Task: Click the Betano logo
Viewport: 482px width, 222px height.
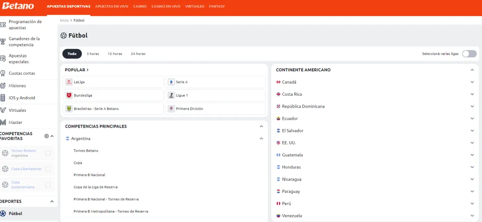Action: click(x=18, y=7)
